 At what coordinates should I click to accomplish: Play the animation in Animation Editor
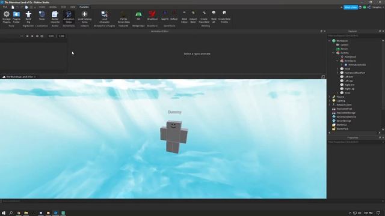32,36
